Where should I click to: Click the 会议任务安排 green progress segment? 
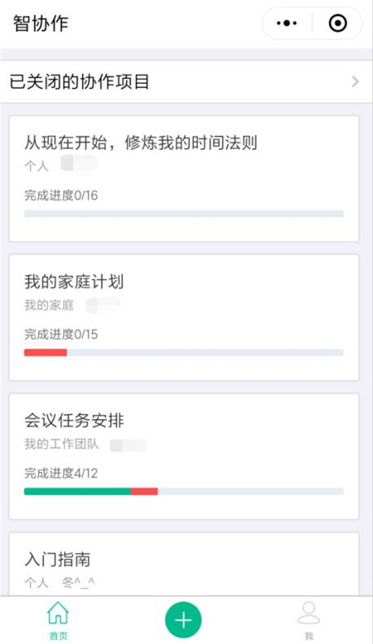click(x=77, y=491)
